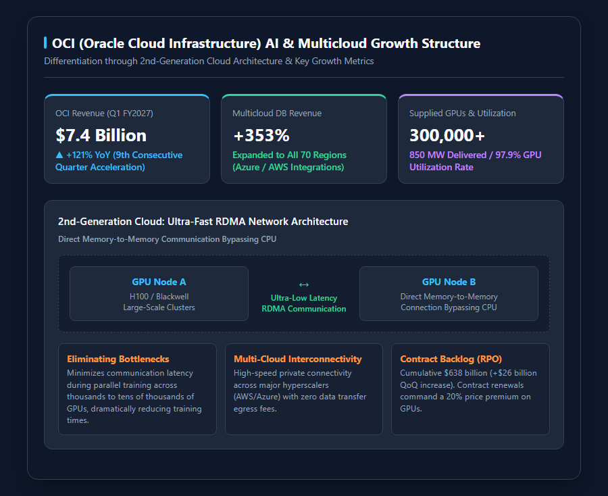Image resolution: width=608 pixels, height=496 pixels.
Task: Click the "Multi-Cloud Interconnectivity" heading
Action: [298, 359]
